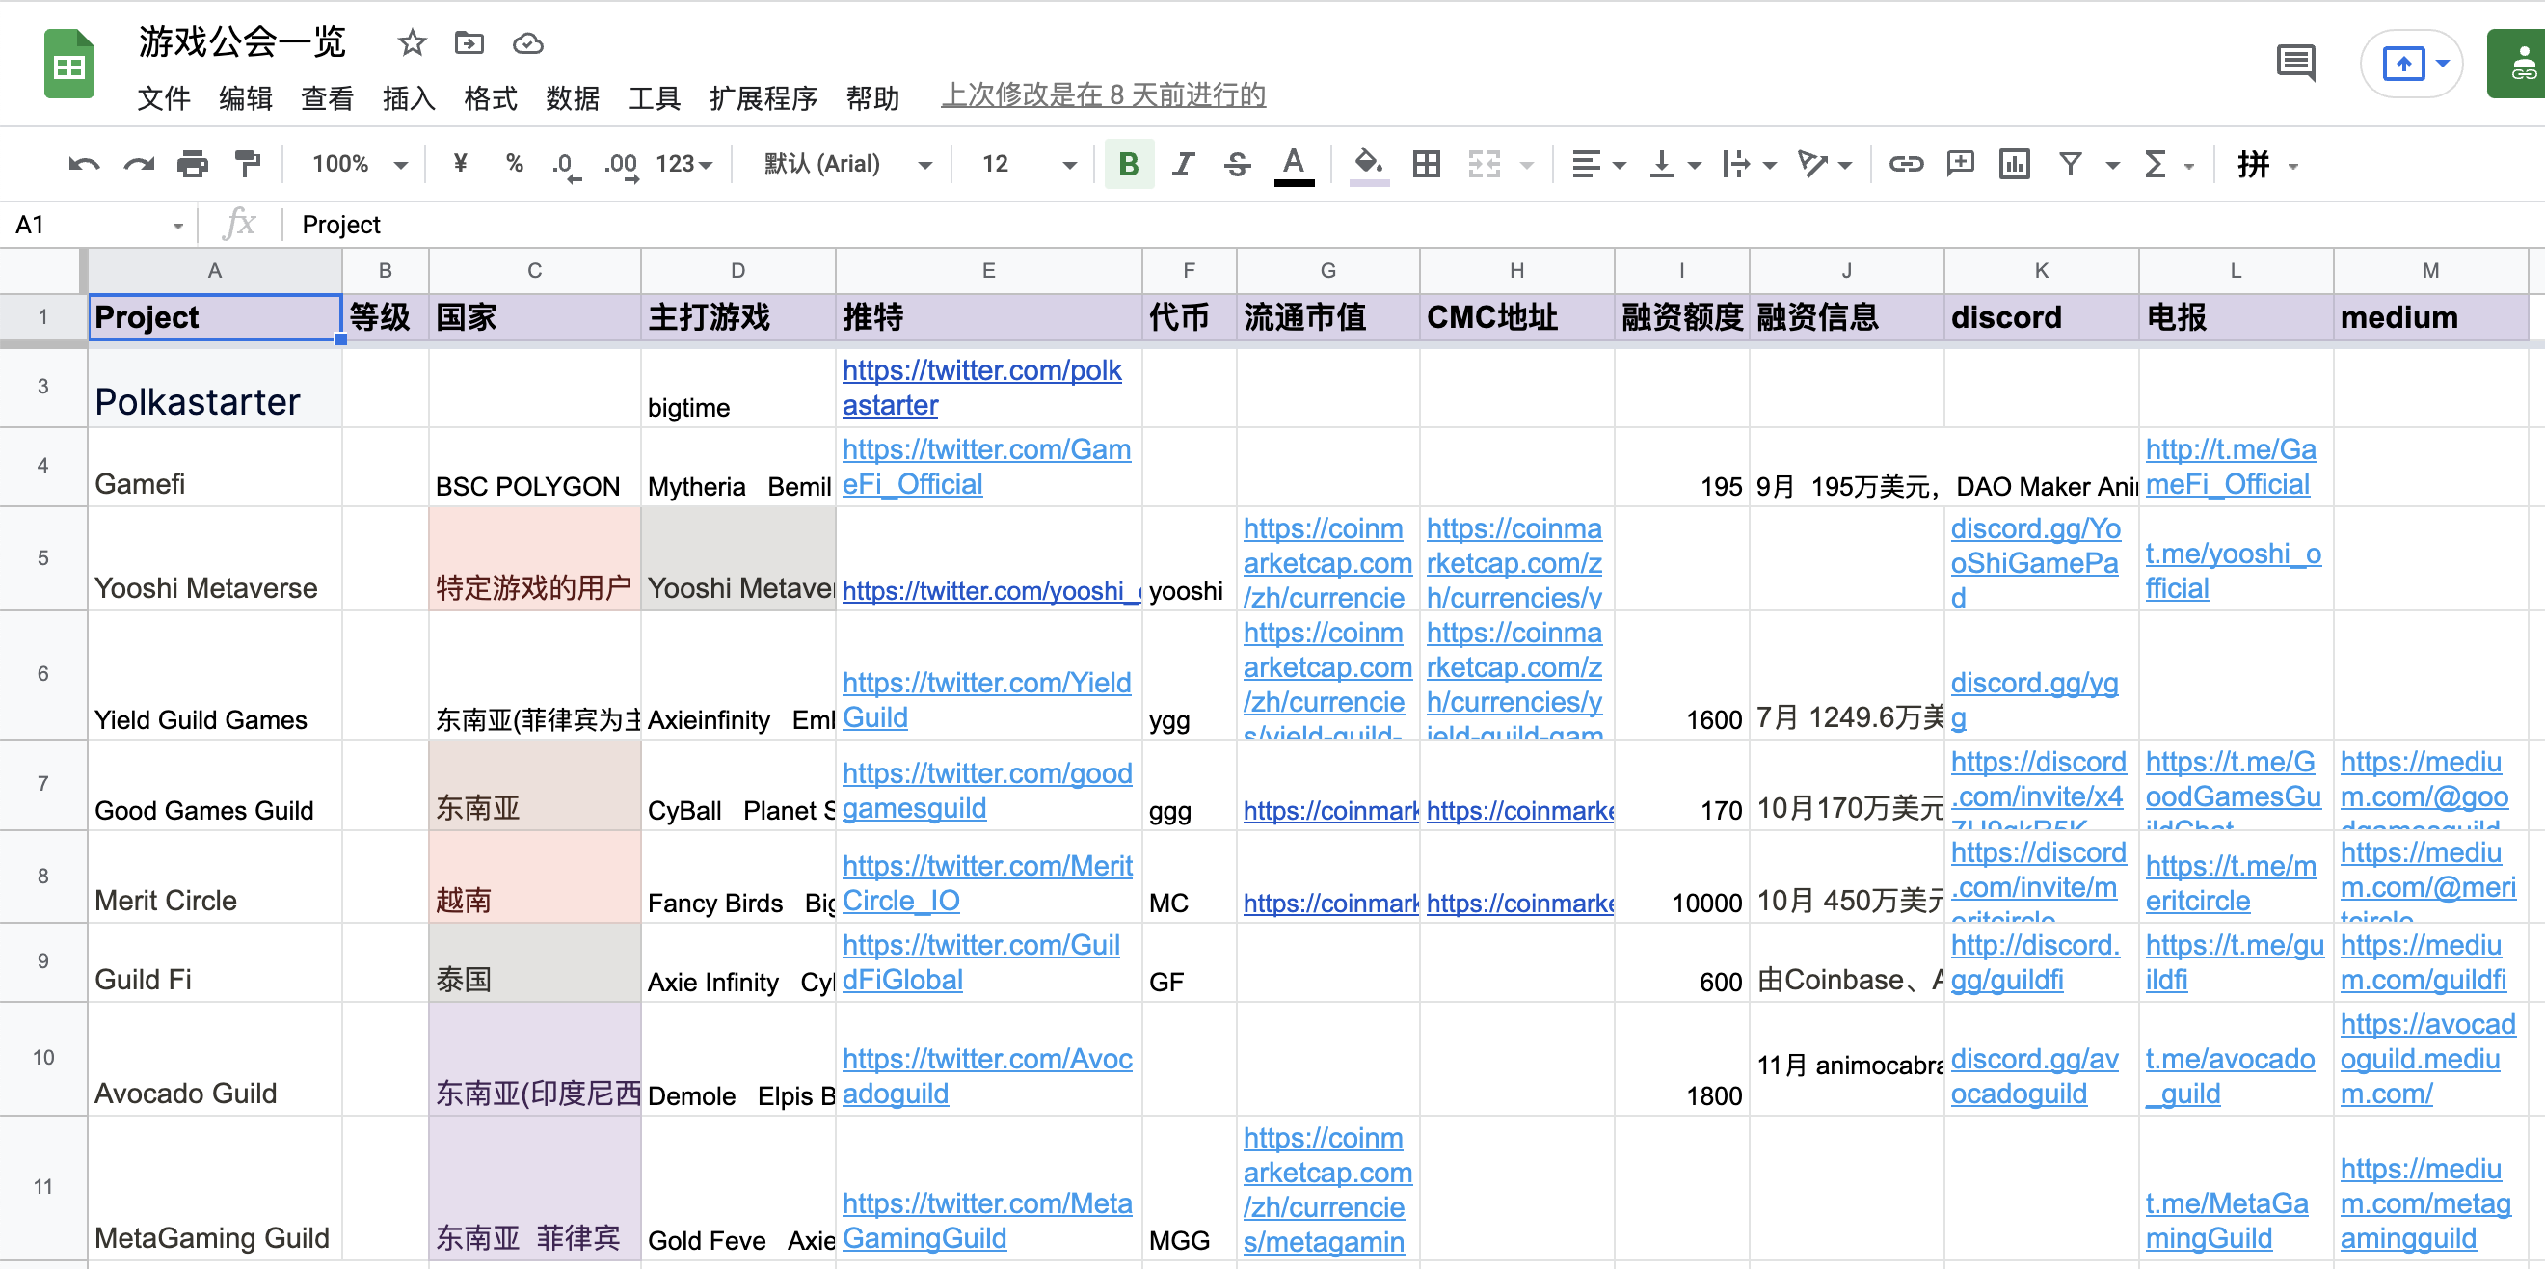Viewport: 2545px width, 1269px height.
Task: Open the Google Sheets home icon
Action: [69, 65]
